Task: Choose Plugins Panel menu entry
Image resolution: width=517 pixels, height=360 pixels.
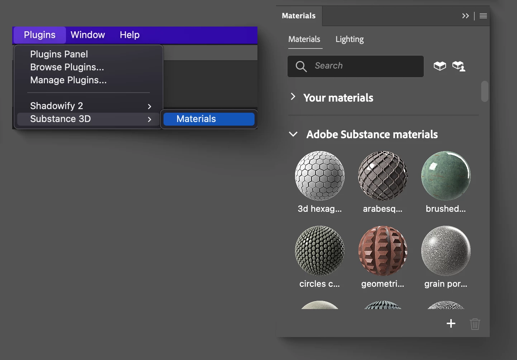Action: click(x=59, y=54)
